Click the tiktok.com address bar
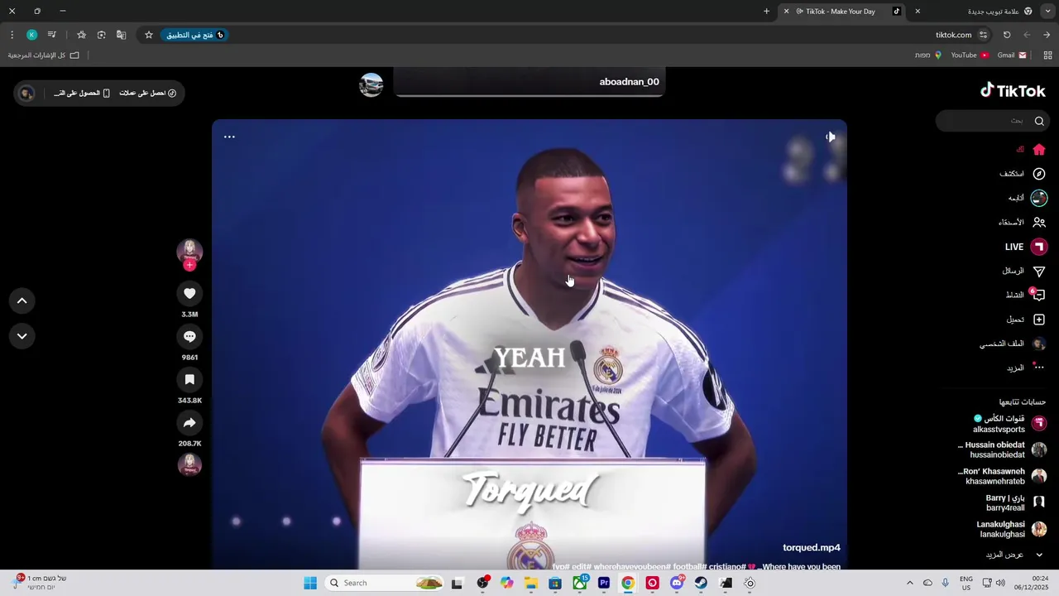The height and width of the screenshot is (596, 1059). 951,35
